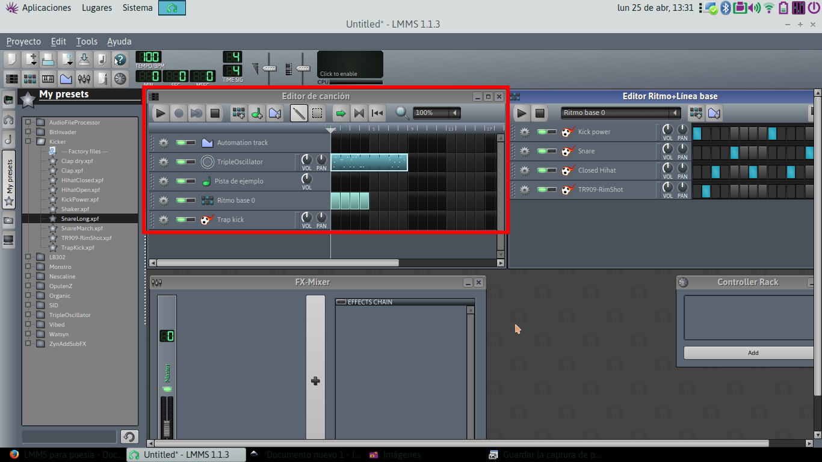Expand the AudioFileProcessor folder
Viewport: 822px width, 462px height.
[x=28, y=123]
